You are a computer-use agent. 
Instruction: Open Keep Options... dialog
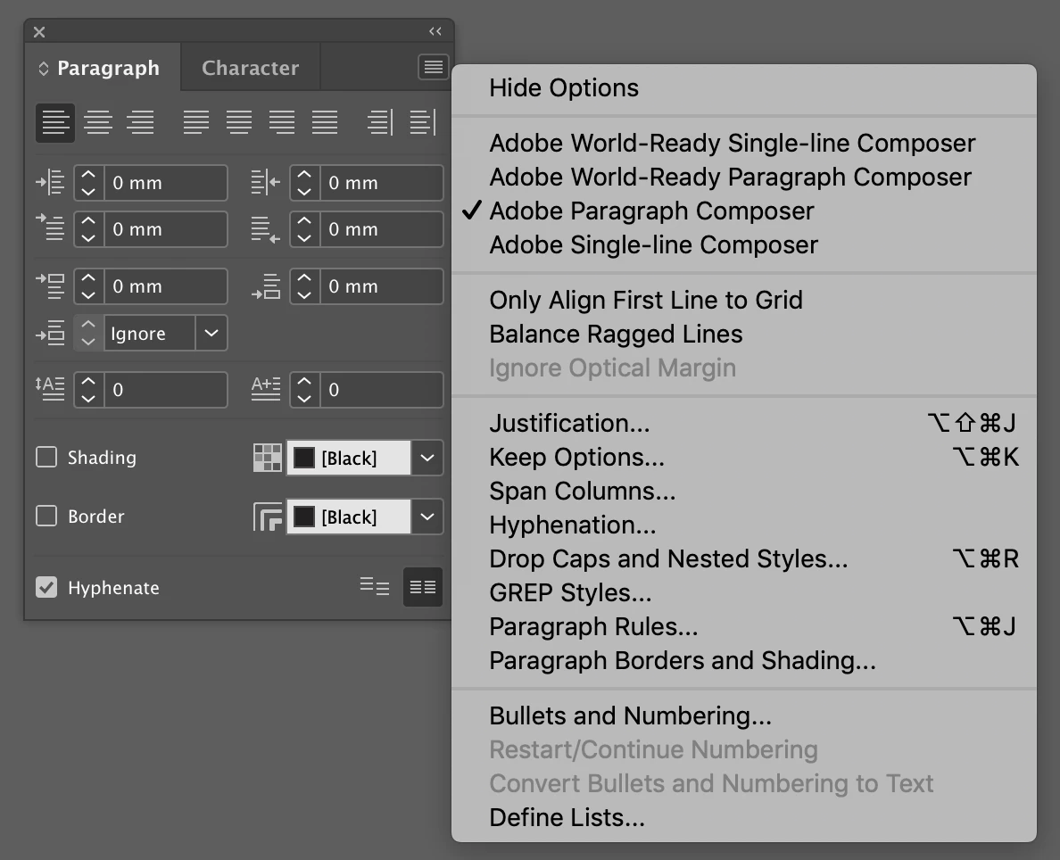pos(743,457)
